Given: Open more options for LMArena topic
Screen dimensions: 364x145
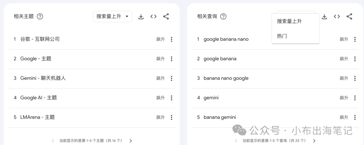Looking at the screenshot, I should coord(172,117).
